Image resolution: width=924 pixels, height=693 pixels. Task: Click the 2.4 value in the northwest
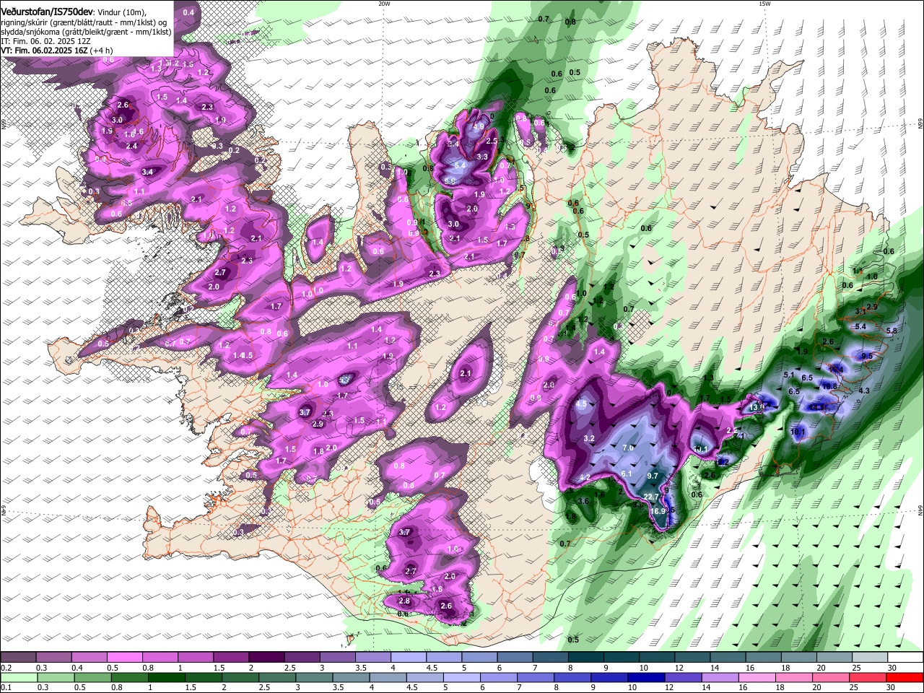131,146
